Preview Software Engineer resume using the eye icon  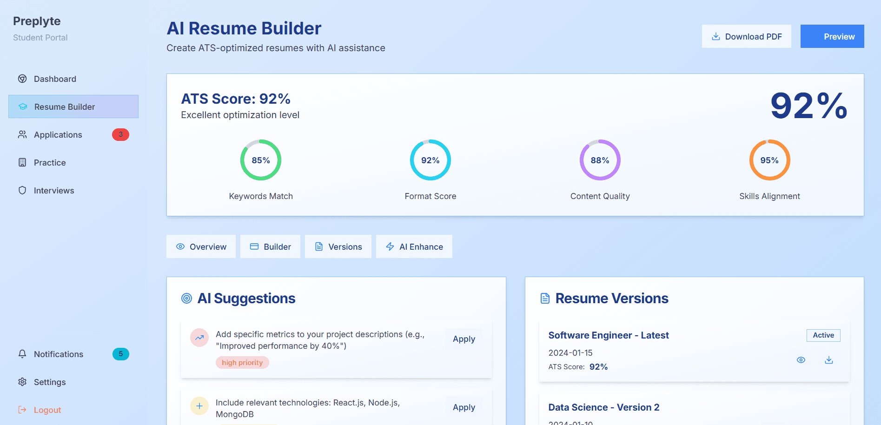[x=801, y=359]
